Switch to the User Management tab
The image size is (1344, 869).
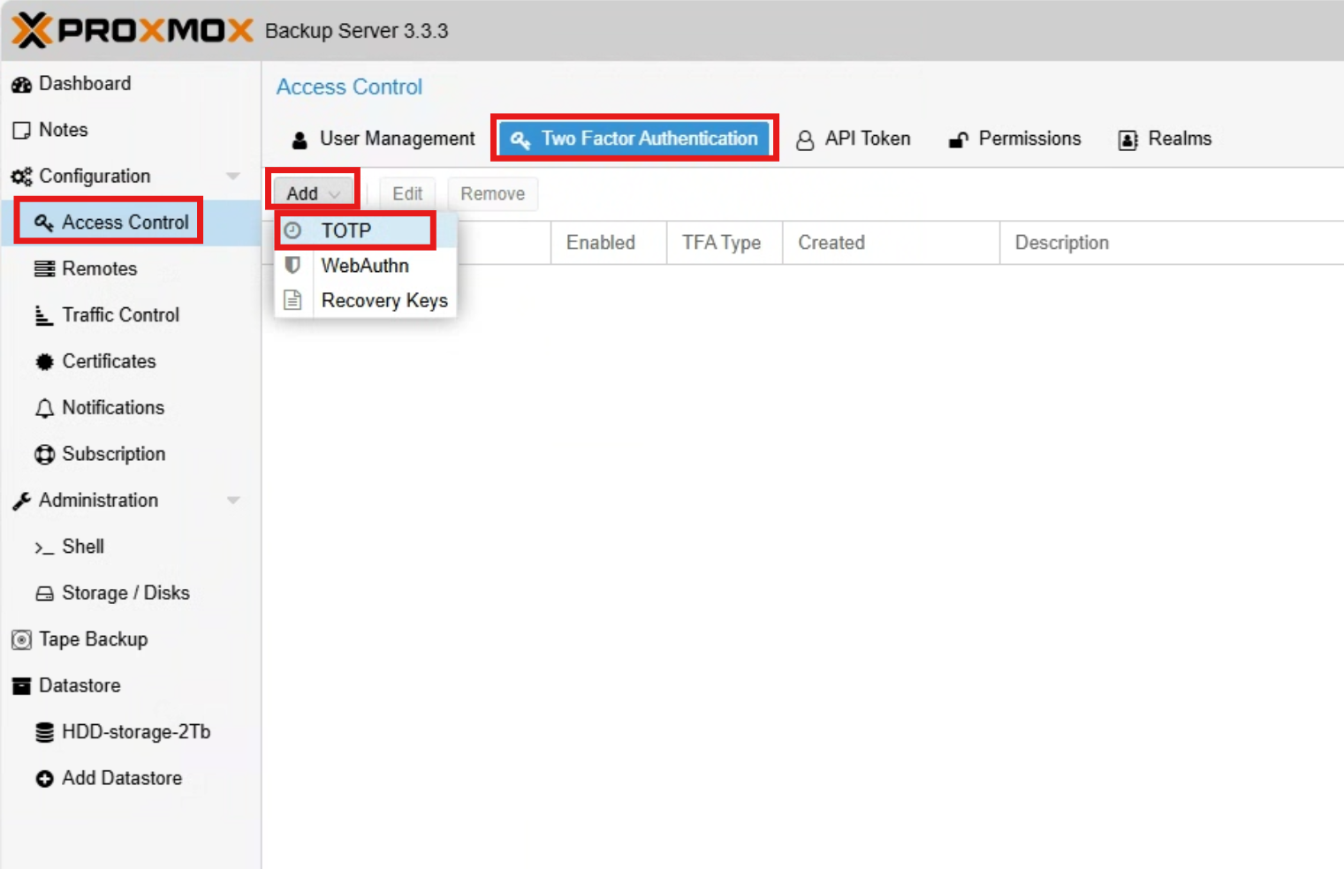383,139
